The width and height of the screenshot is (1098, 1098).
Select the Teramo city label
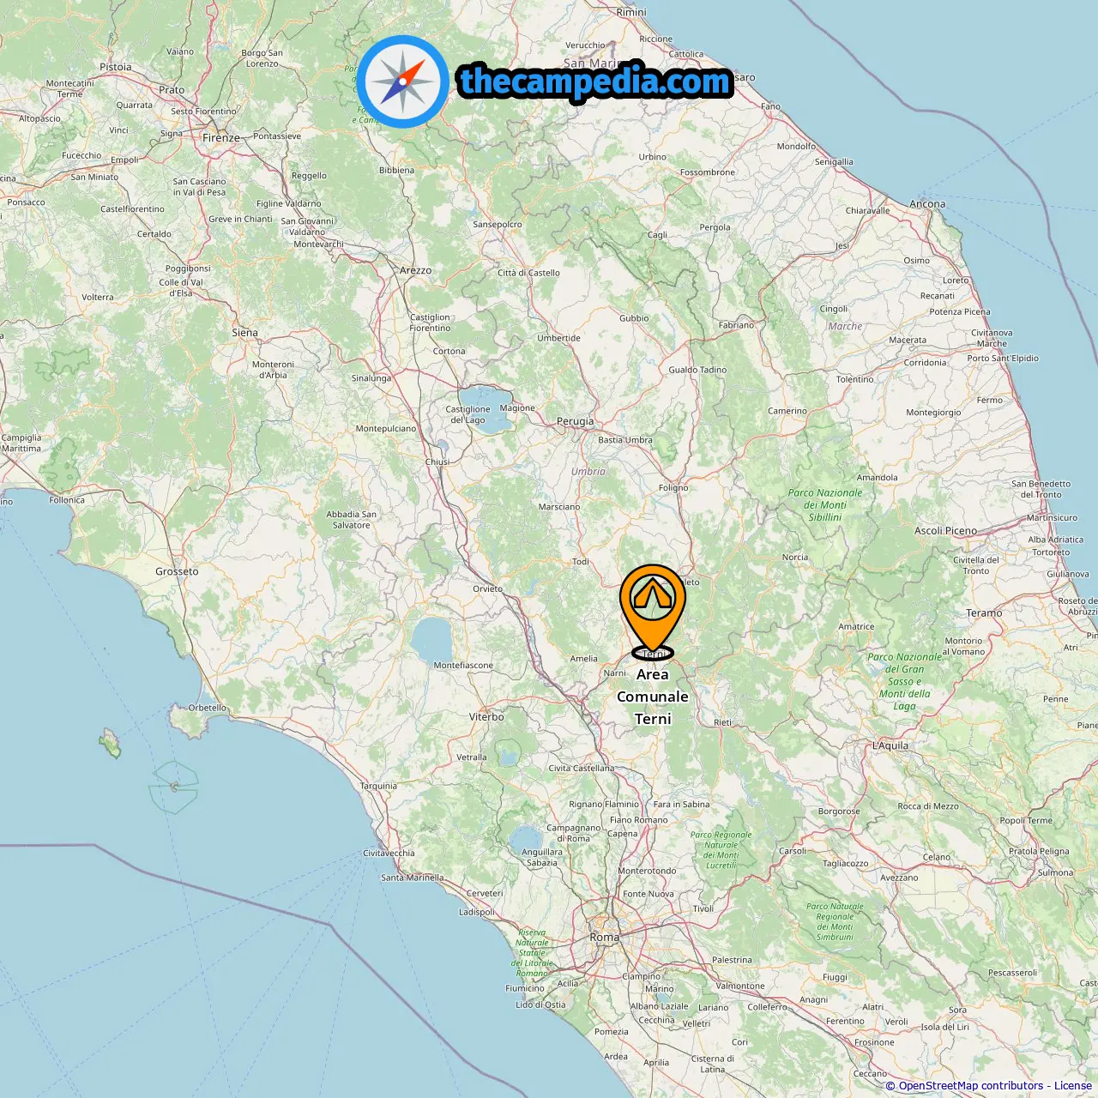click(x=984, y=613)
